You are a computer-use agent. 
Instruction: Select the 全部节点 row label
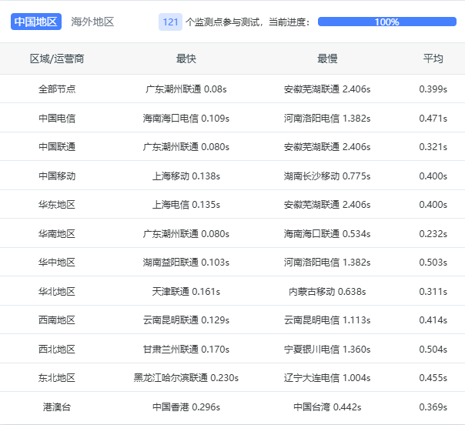coord(57,89)
